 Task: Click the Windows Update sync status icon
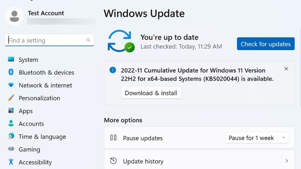click(x=121, y=41)
